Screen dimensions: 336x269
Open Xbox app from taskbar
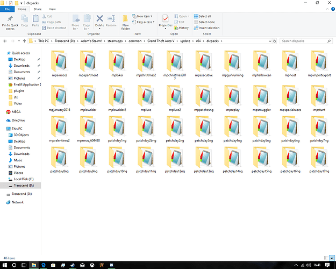pos(92,265)
